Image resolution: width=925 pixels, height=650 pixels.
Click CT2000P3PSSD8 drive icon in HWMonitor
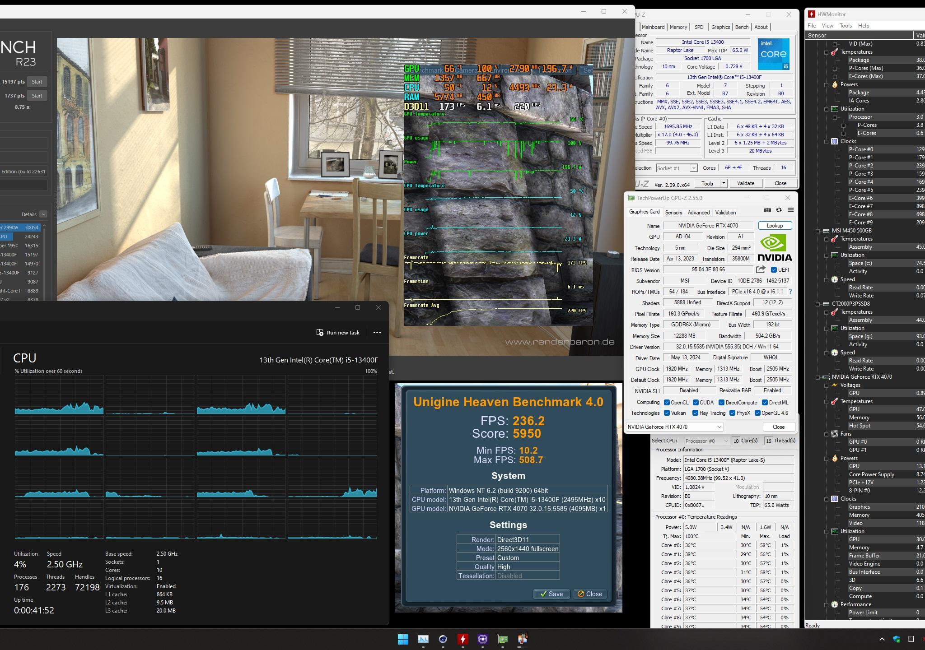pyautogui.click(x=826, y=304)
